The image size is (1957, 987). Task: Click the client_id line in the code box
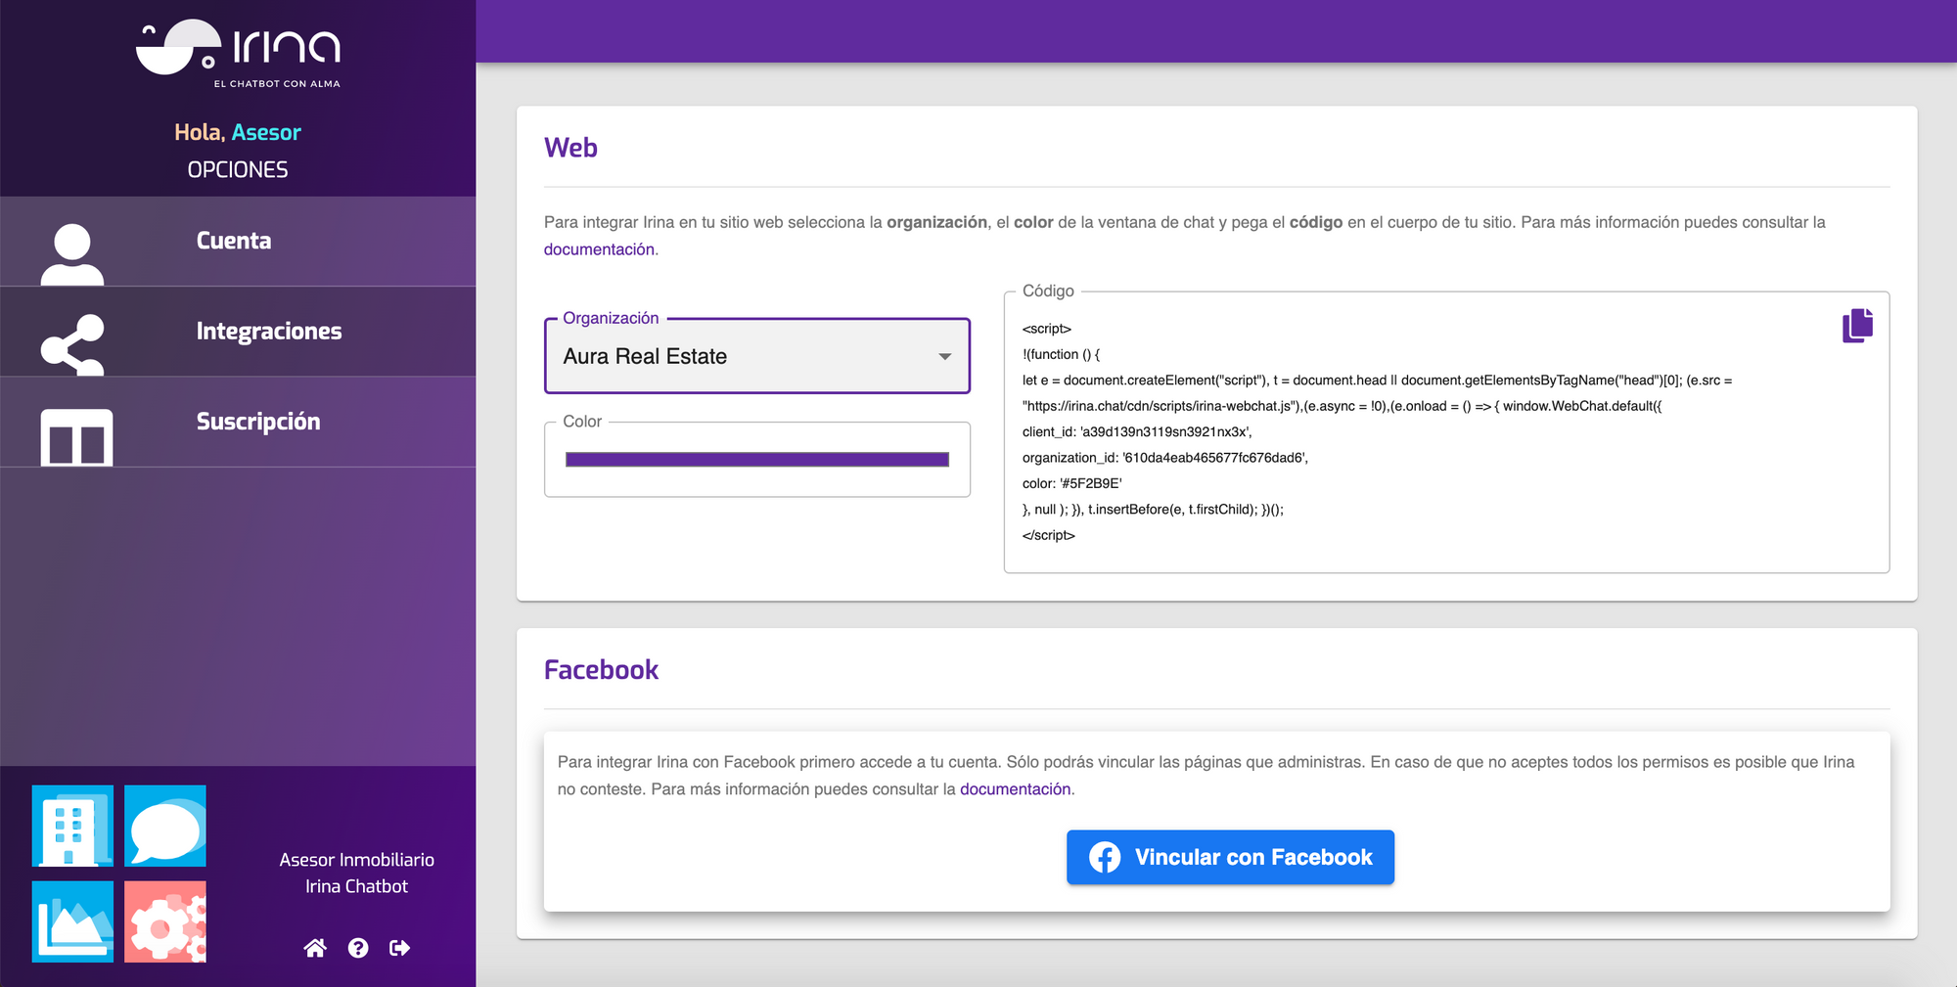[1137, 431]
